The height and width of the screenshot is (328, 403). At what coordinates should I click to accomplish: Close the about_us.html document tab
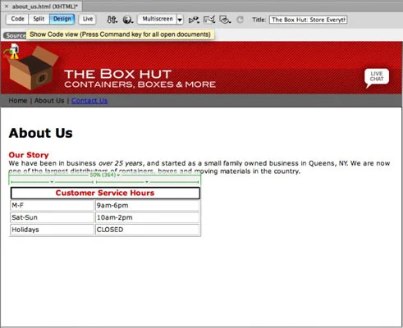pyautogui.click(x=7, y=6)
